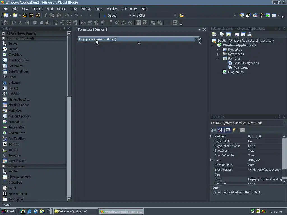Switch to WindowsApplication2 folder taskbar button
This screenshot has width=287, height=215.
click(75, 211)
